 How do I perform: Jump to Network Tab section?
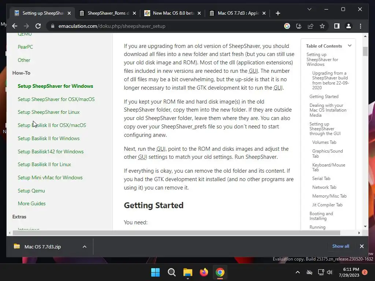coord(324,187)
